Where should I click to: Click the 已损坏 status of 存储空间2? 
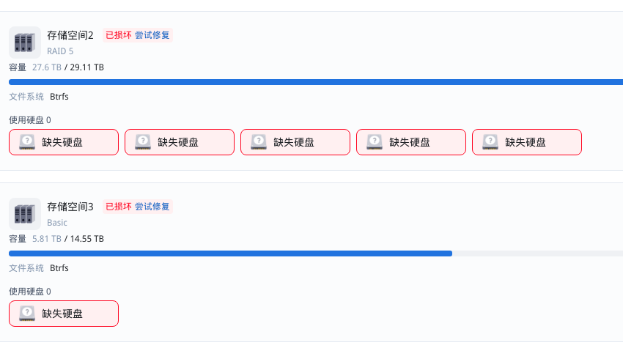(x=119, y=35)
